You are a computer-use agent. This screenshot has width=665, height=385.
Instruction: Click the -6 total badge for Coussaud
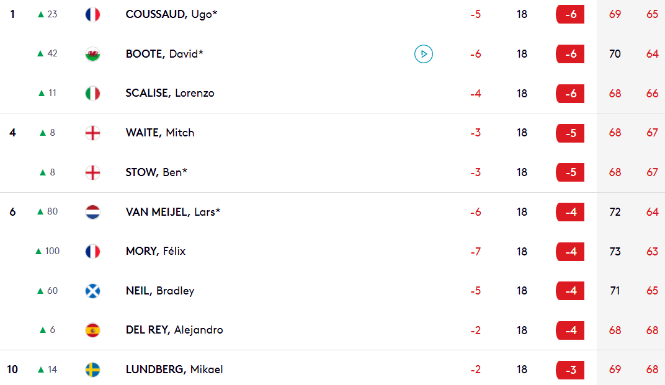(570, 14)
